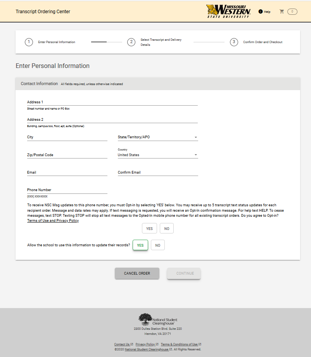Image resolution: width=311 pixels, height=357 pixels.
Task: Select NO to disallow school record updates
Action: pos(158,245)
